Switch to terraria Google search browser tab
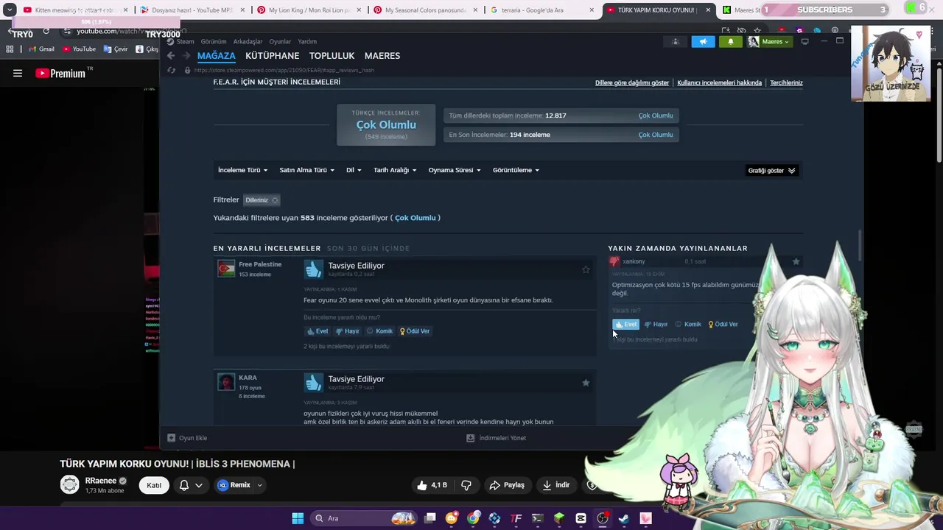Screen dimensions: 943x530 point(541,10)
